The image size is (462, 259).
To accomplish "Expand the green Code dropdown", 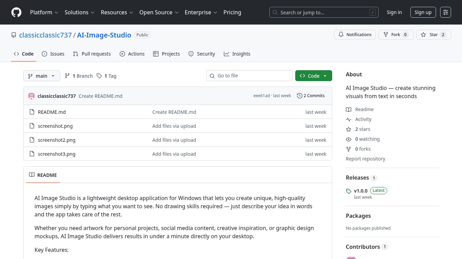I will click(313, 76).
